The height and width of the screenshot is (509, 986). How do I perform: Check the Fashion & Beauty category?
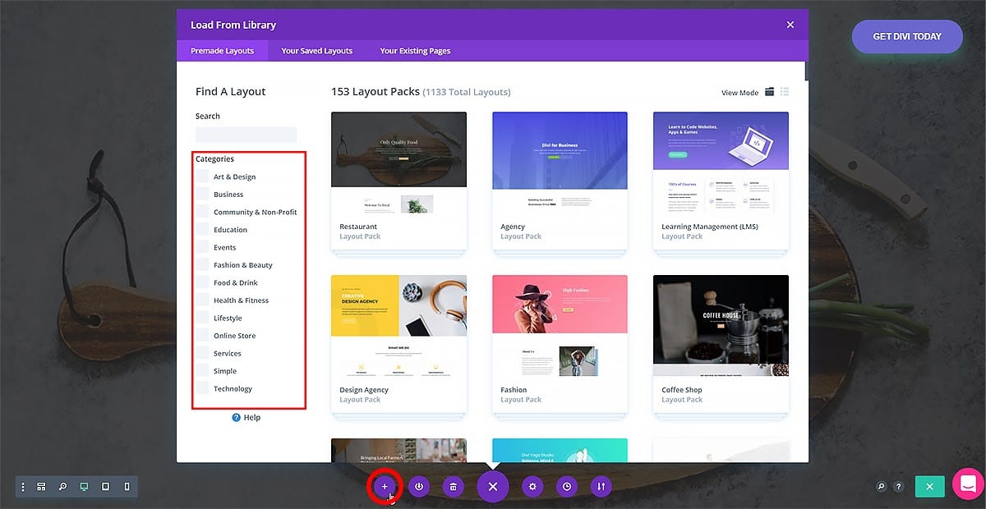pyautogui.click(x=202, y=265)
